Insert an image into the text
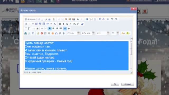The height and width of the screenshot is (95, 169). [x=38, y=33]
